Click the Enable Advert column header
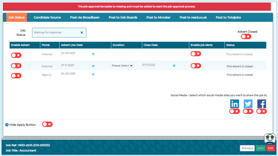This screenshot has width=278, height=156. coord(25,45)
